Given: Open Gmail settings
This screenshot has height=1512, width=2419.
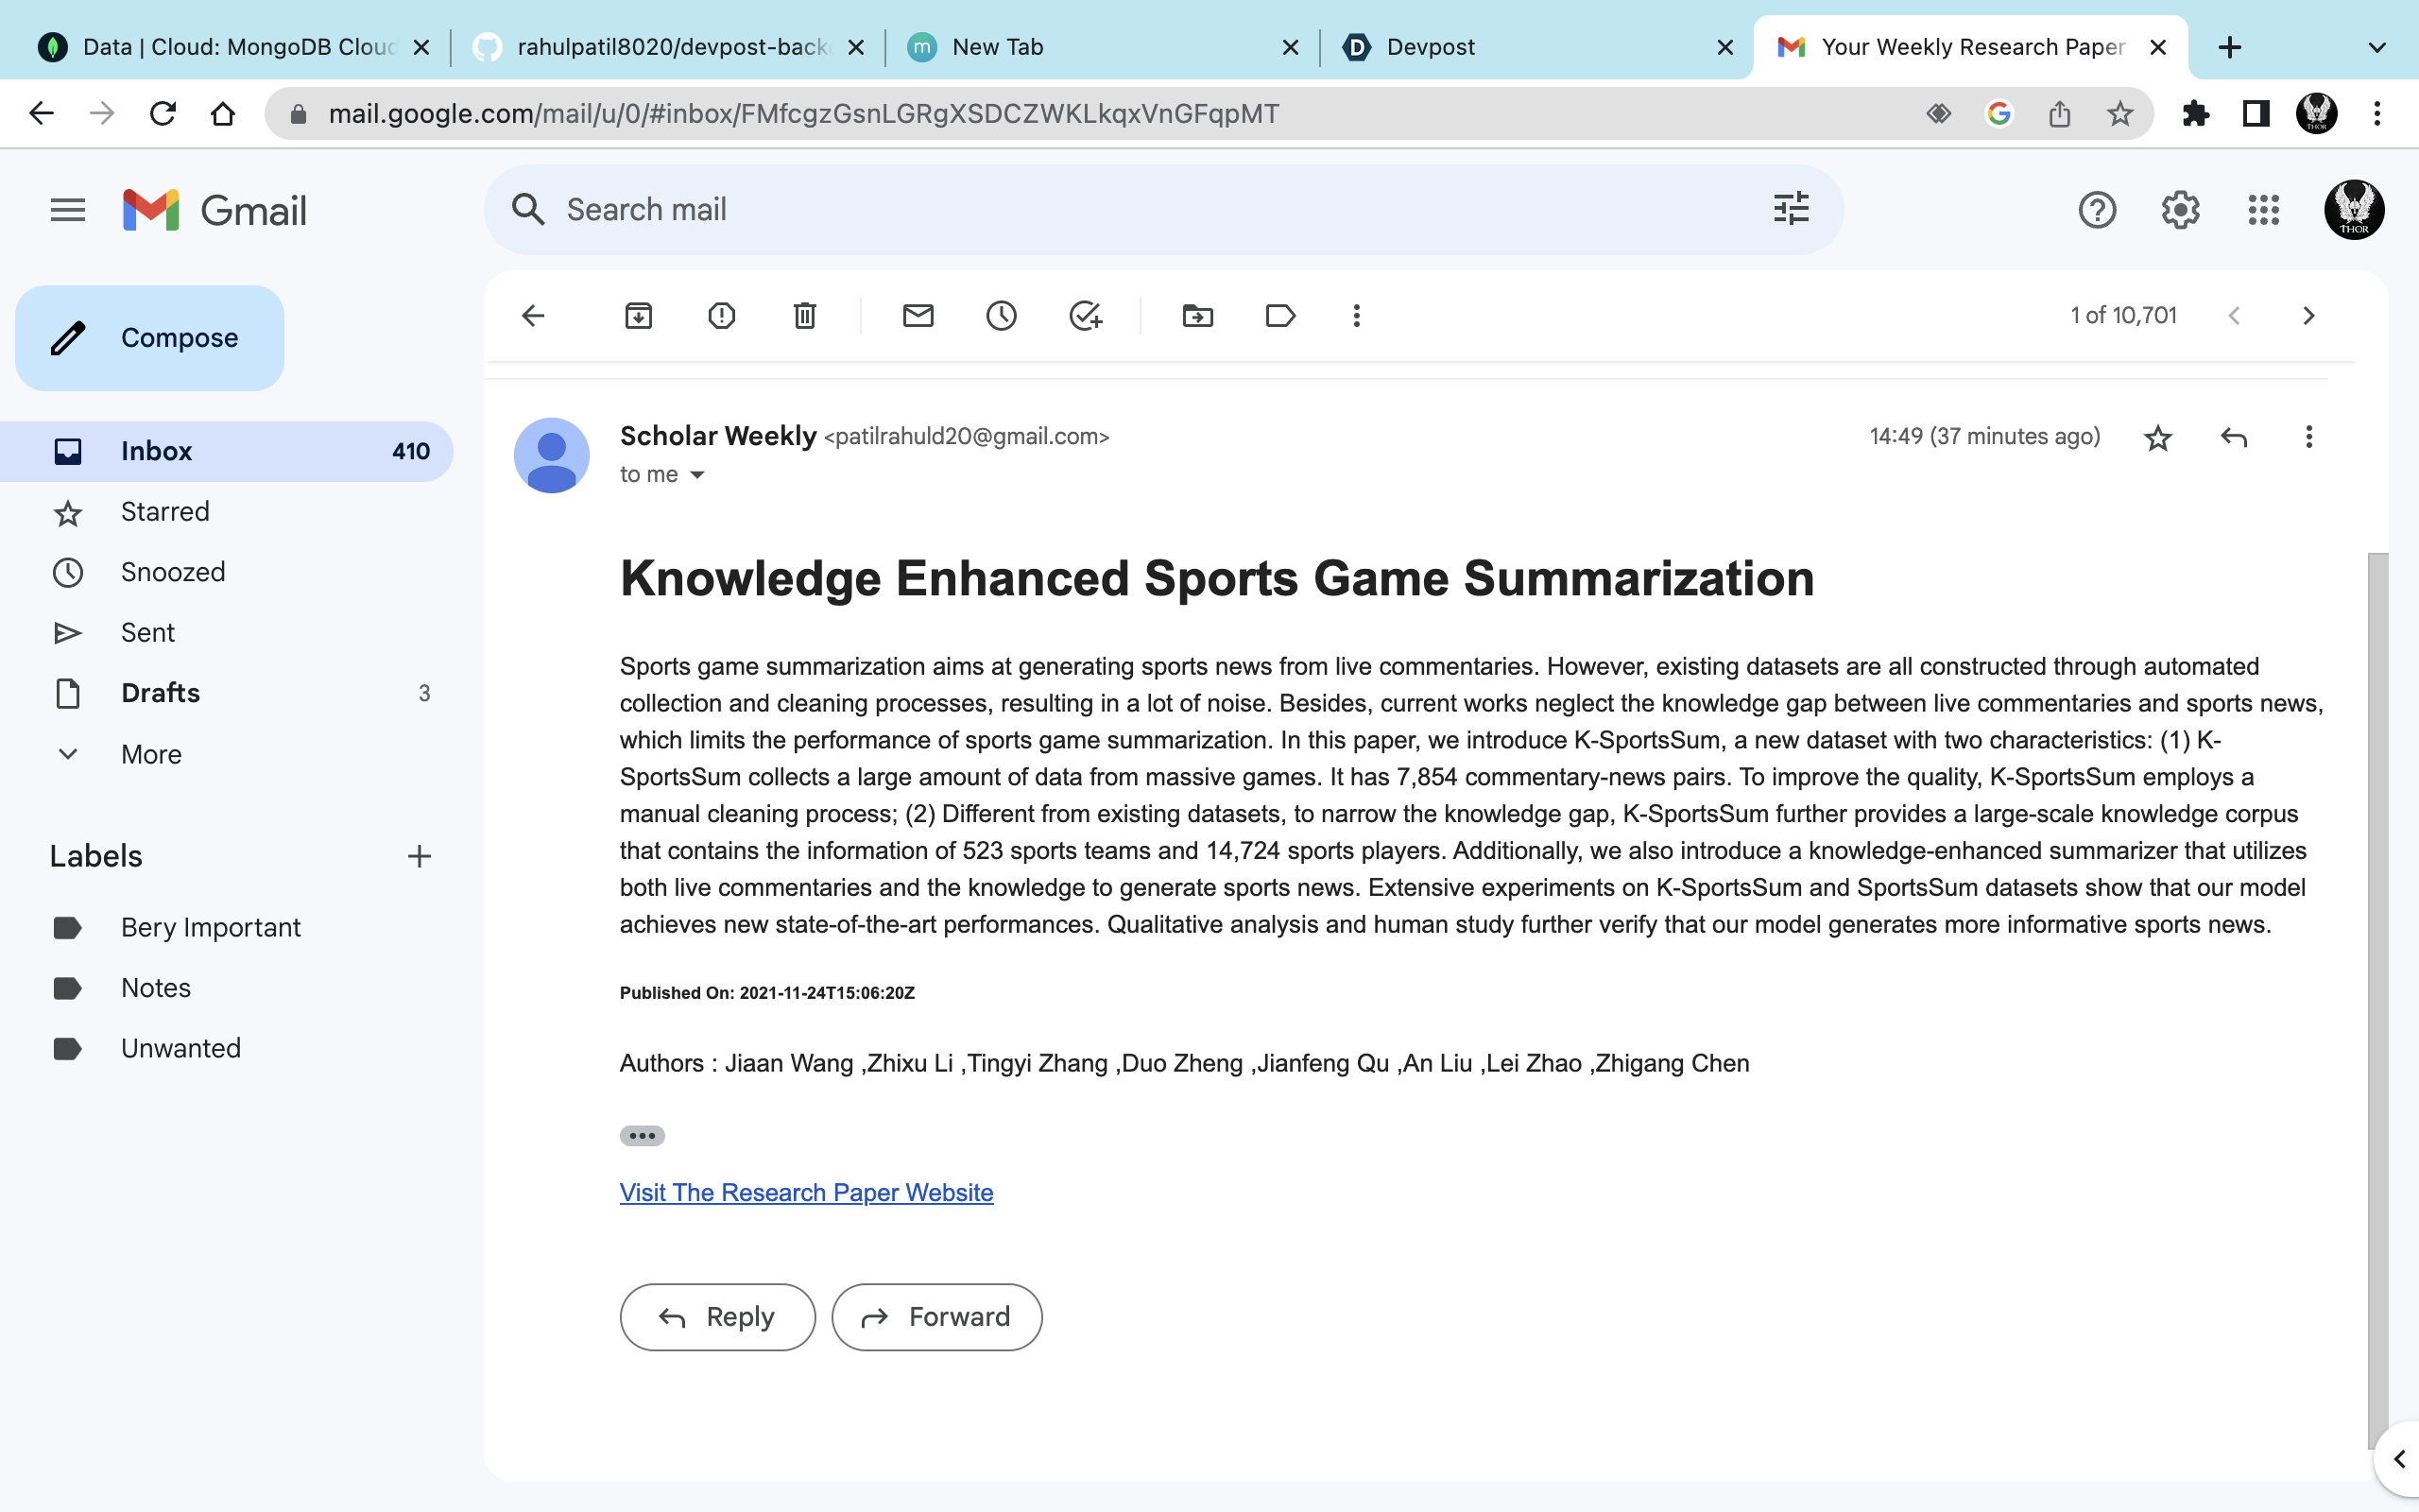Looking at the screenshot, I should [2180, 209].
